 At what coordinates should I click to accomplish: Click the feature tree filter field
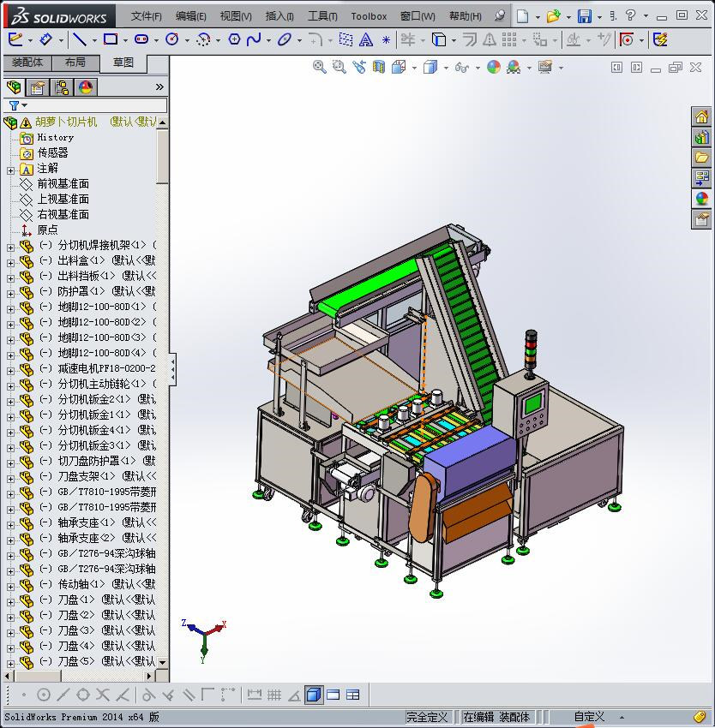click(85, 105)
